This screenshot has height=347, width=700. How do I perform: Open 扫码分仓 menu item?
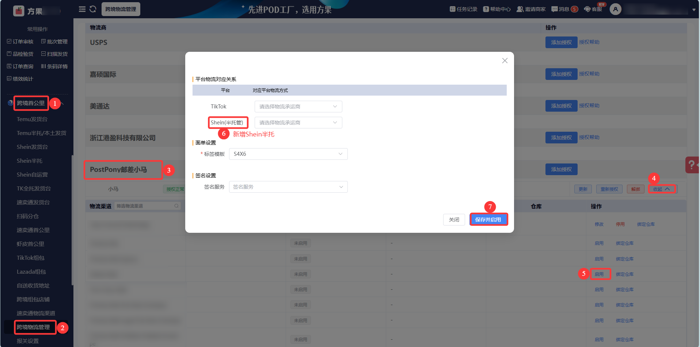click(x=28, y=216)
